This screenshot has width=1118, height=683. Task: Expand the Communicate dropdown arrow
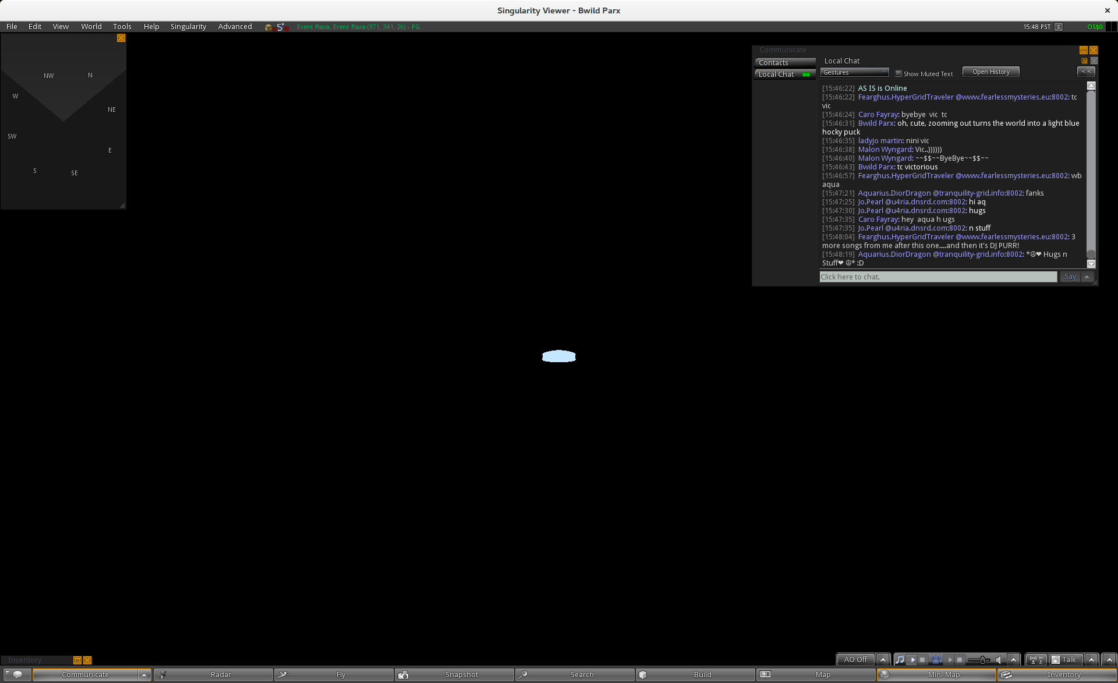[x=144, y=674]
